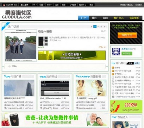Viewport: 144px width, 128px height.
Task: Click the black promo banner text at top right
Action: [x=126, y=26]
